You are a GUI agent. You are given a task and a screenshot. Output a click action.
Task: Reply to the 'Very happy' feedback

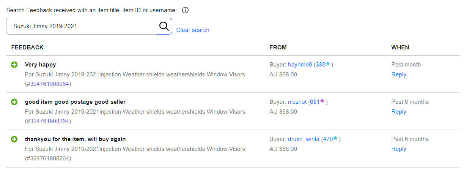399,74
